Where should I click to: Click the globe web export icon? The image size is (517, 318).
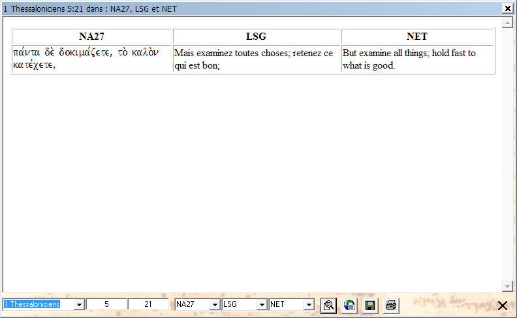[349, 305]
